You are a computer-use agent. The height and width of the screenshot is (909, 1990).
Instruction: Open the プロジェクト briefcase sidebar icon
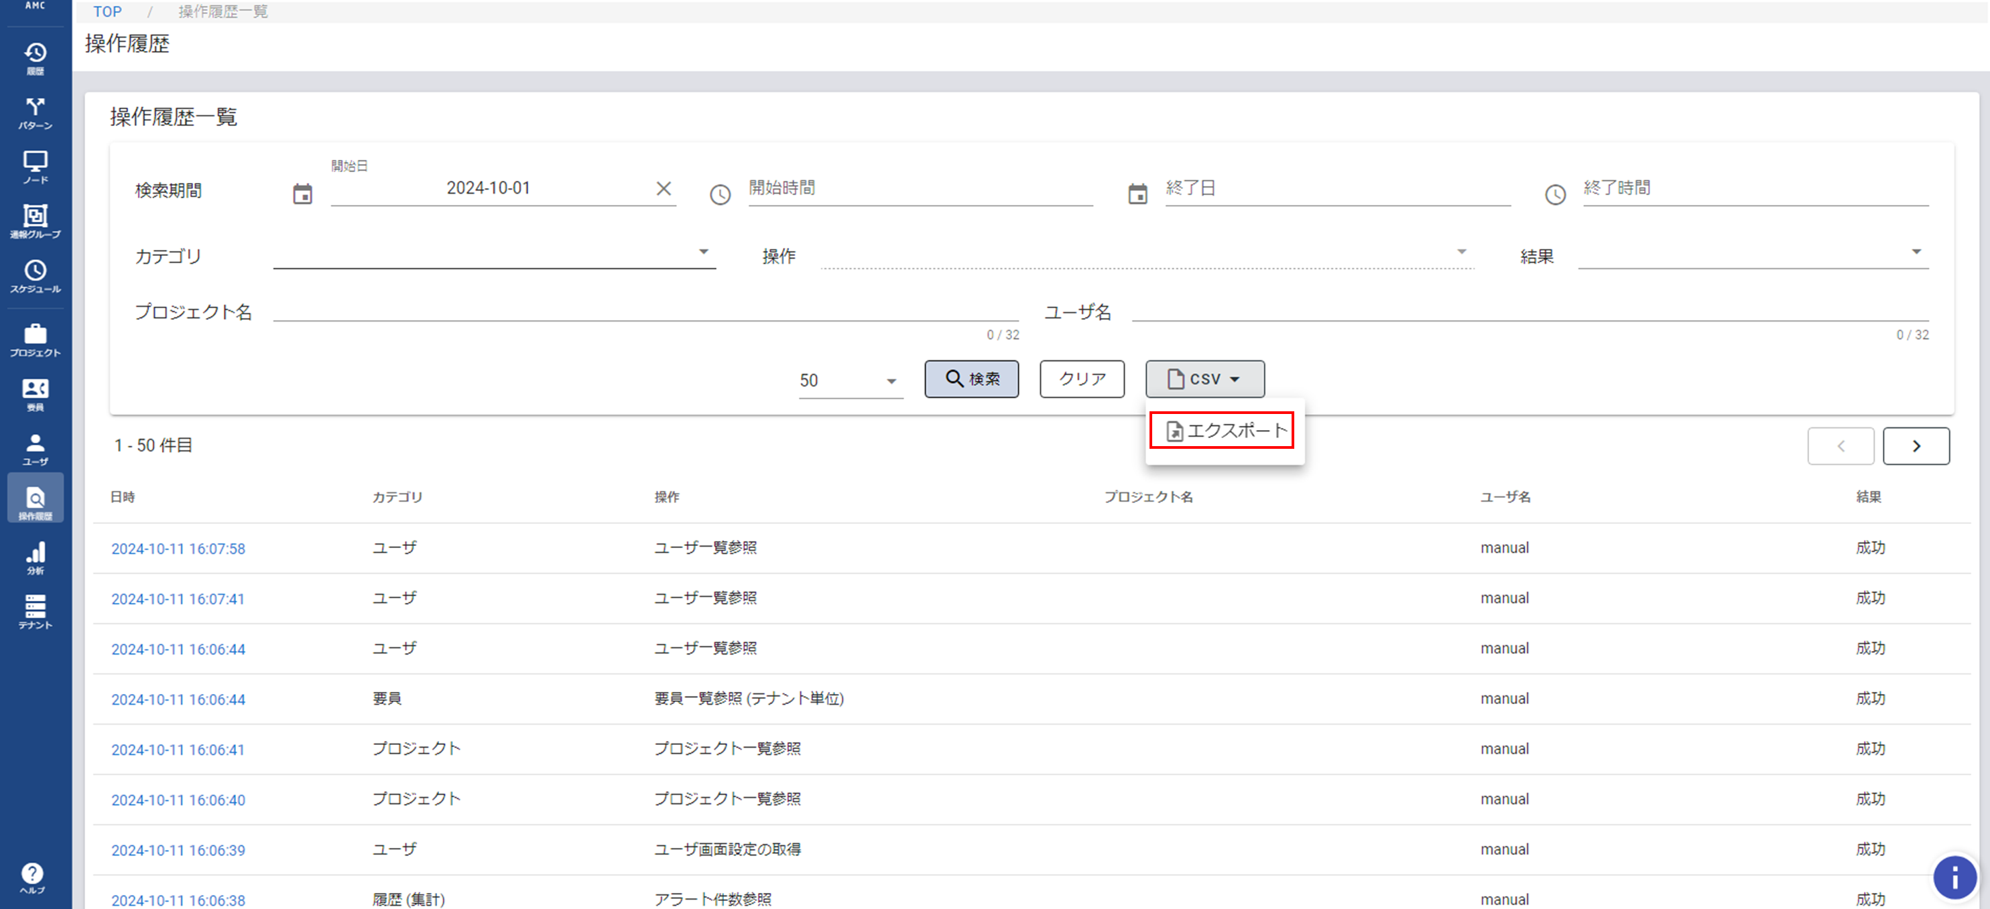click(x=35, y=340)
